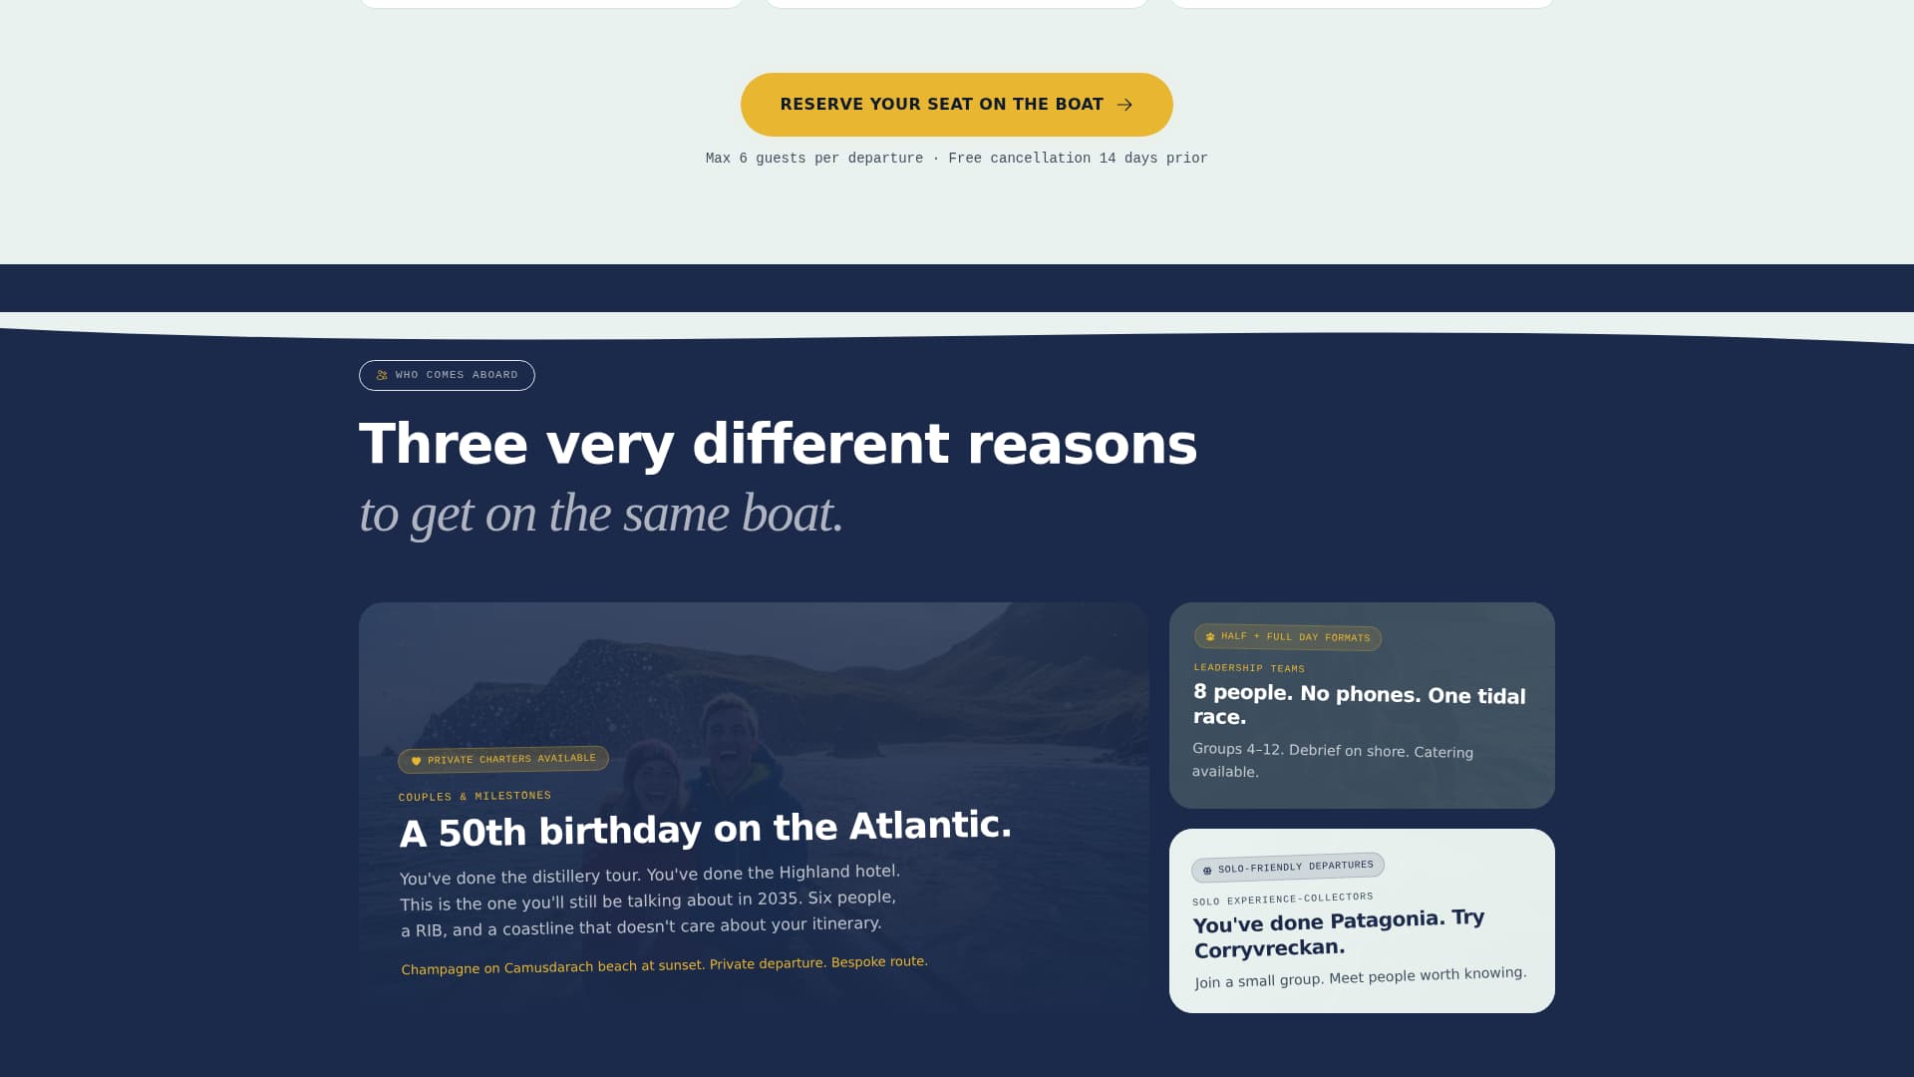The width and height of the screenshot is (1914, 1077).
Task: Click the arrow icon inside the reserve button
Action: [1126, 104]
